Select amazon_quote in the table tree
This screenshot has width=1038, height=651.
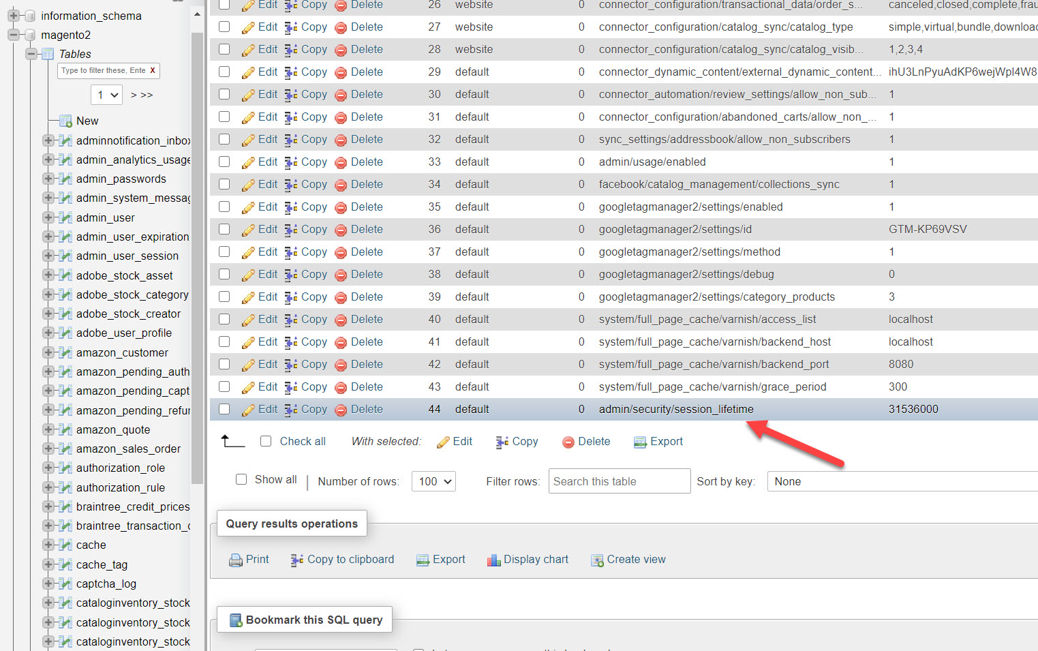coord(113,430)
